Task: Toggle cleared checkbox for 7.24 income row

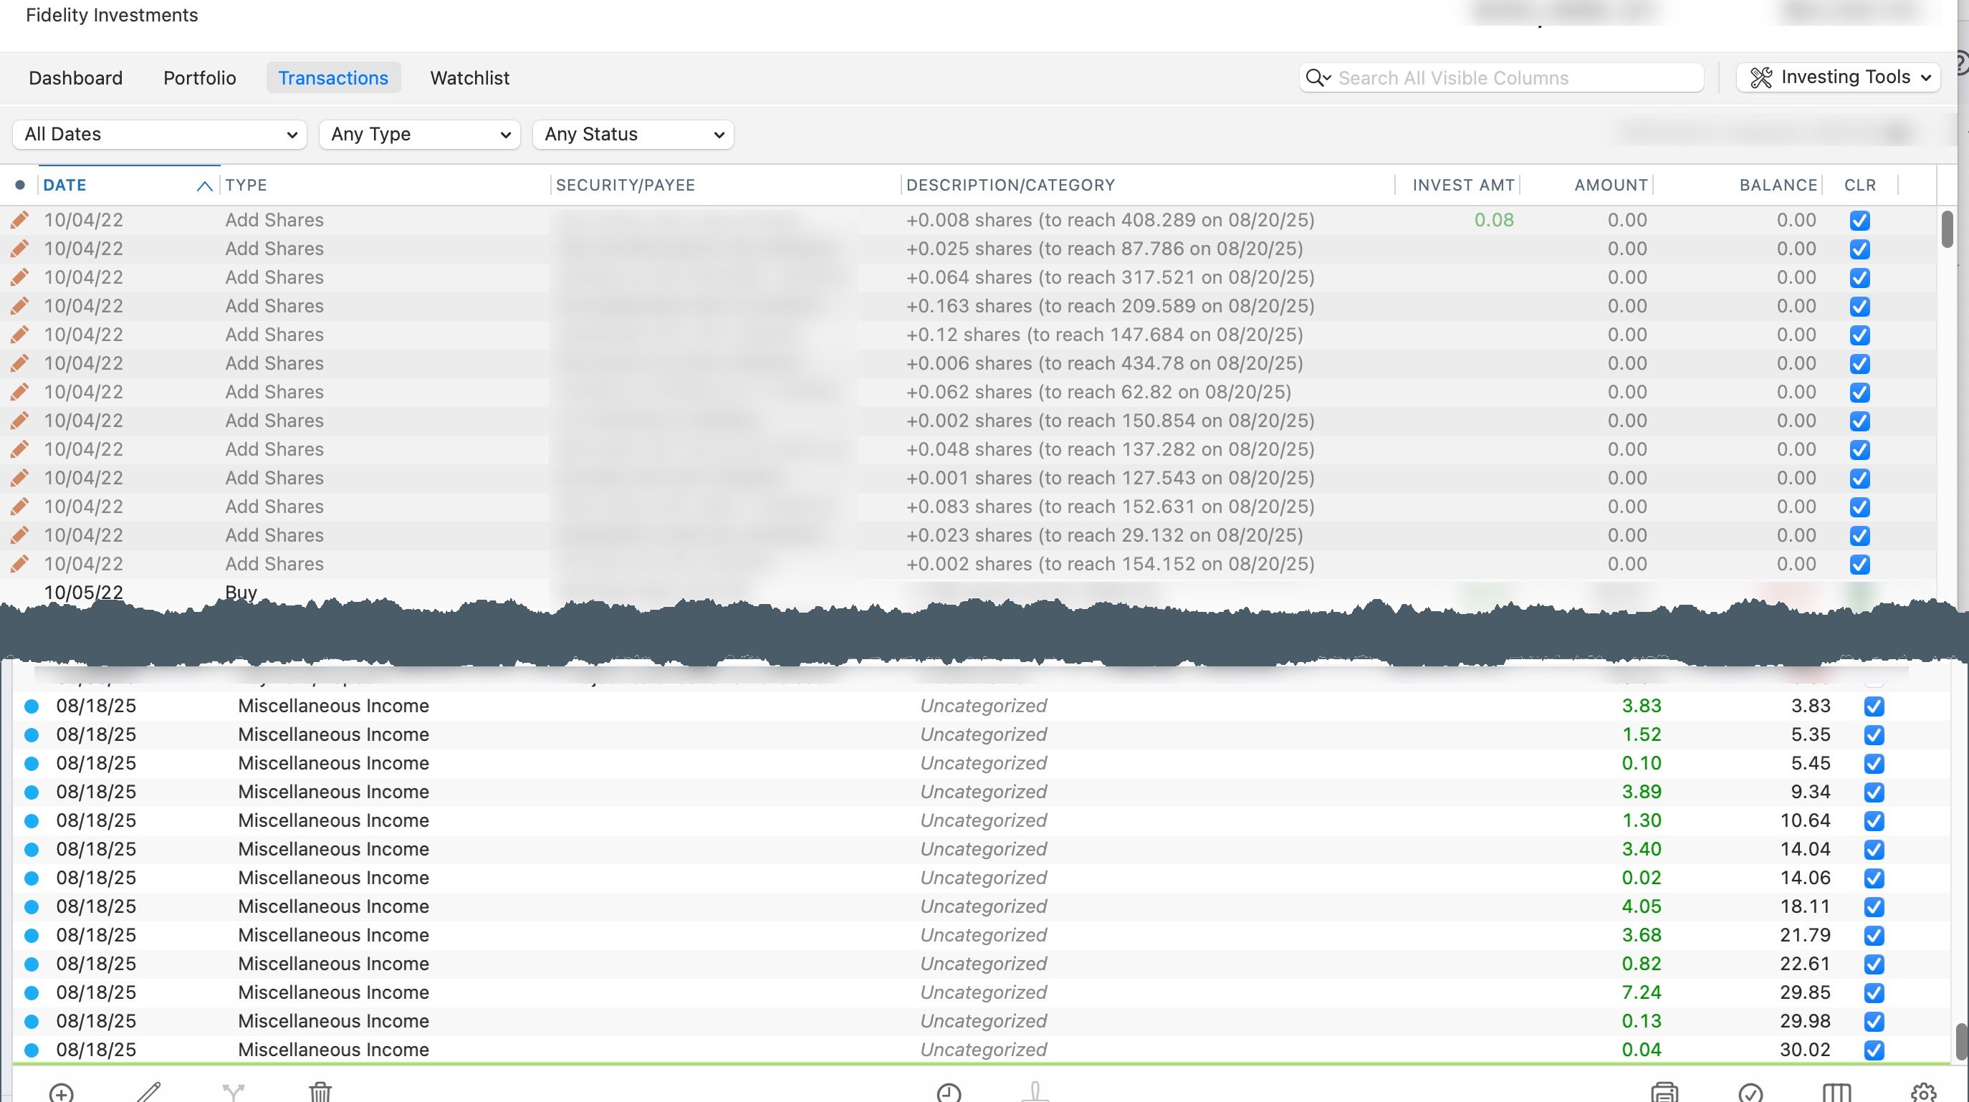Action: pos(1874,992)
